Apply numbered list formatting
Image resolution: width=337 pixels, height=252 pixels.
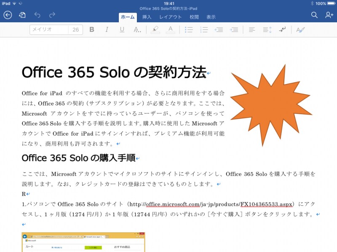[x=204, y=29]
